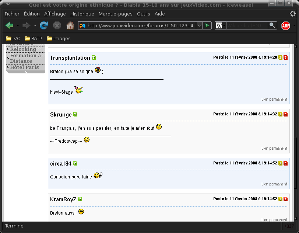Click the URL address field

tap(140, 25)
